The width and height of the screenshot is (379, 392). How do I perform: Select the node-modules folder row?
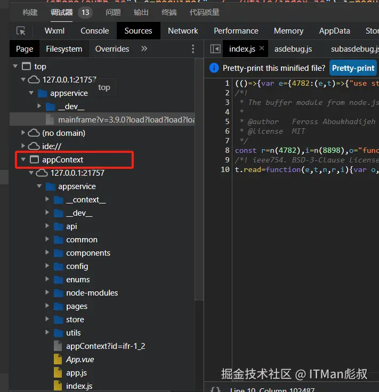(102, 293)
